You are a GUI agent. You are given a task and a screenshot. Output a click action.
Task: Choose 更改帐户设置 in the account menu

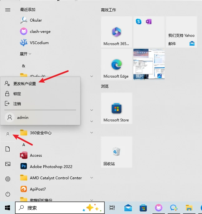click(40, 84)
